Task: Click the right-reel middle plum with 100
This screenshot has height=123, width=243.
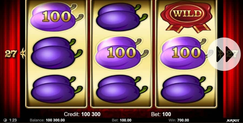Action: (x=185, y=53)
